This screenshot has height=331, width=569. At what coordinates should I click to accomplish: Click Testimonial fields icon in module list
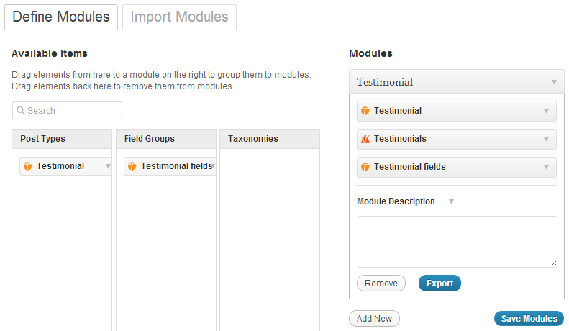(x=365, y=167)
